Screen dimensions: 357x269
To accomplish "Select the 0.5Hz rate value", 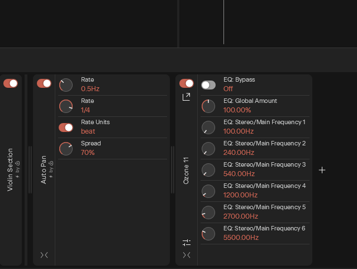I will [x=90, y=89].
